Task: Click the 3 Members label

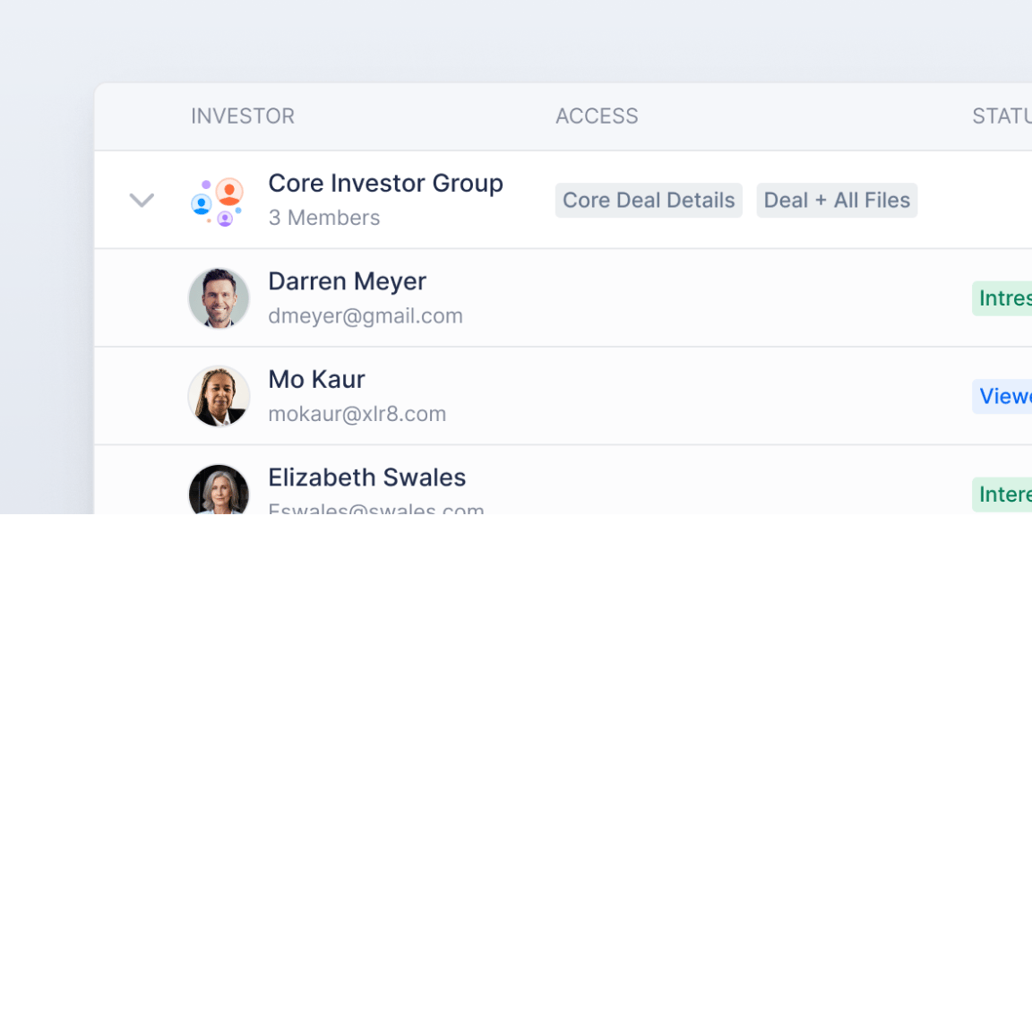Action: [x=324, y=218]
